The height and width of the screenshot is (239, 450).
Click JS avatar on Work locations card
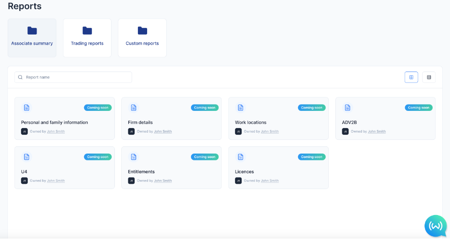coord(238,131)
